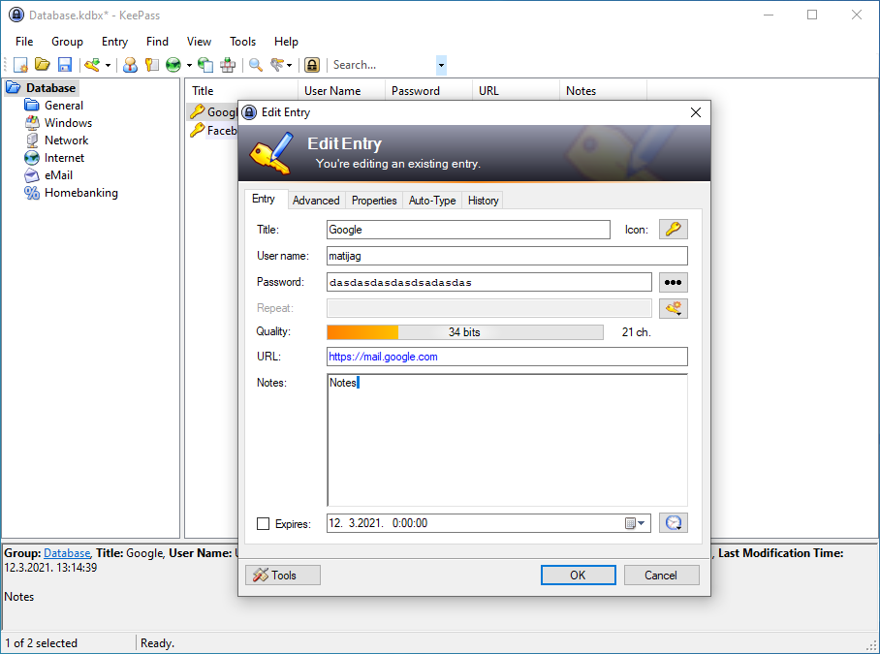Viewport: 880px width, 654px height.
Task: Switch to the Properties tab
Action: (x=374, y=201)
